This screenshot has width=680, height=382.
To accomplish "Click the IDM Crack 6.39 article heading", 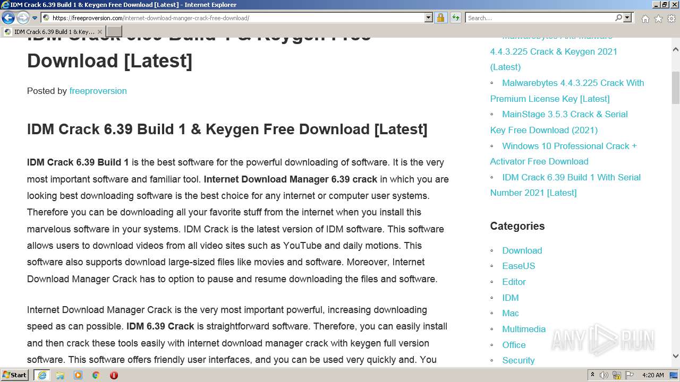I will point(227,129).
